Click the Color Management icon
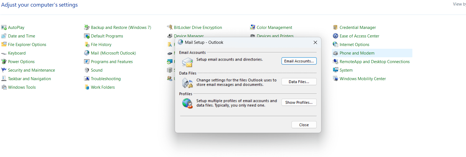 (x=253, y=28)
